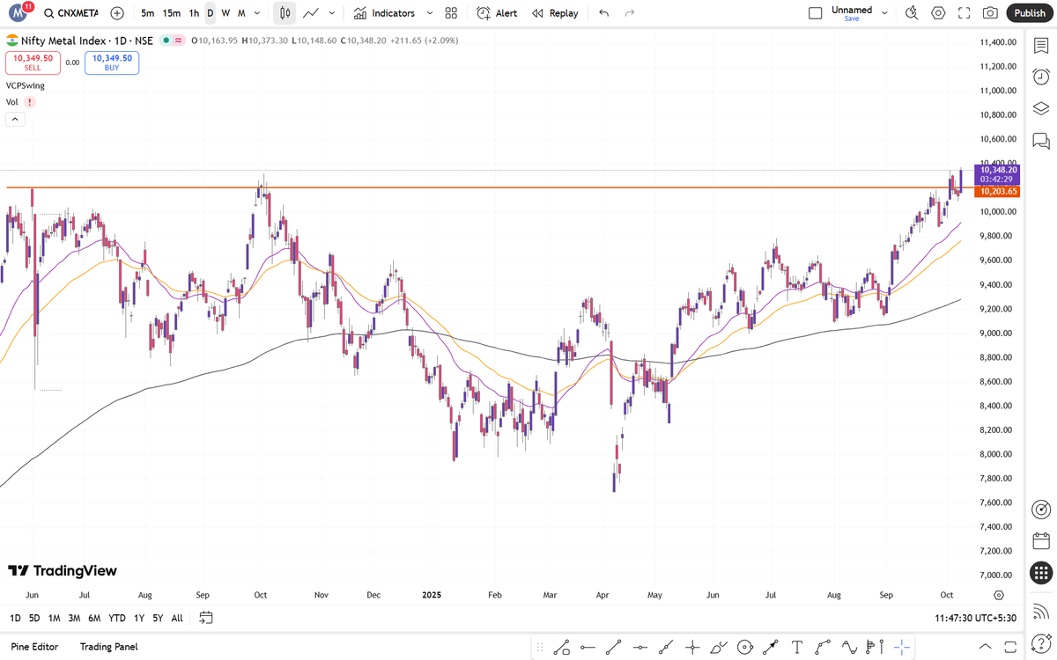
Task: Click the Publish button
Action: point(1030,13)
